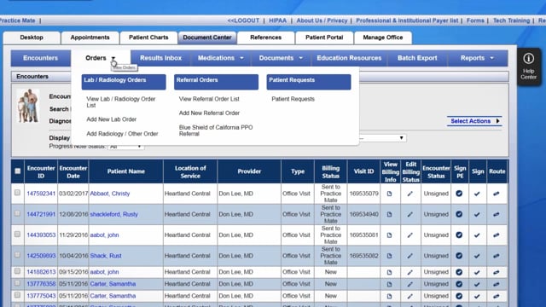Route encounter 142509893
Image resolution: width=546 pixels, height=307 pixels.
pos(497,256)
